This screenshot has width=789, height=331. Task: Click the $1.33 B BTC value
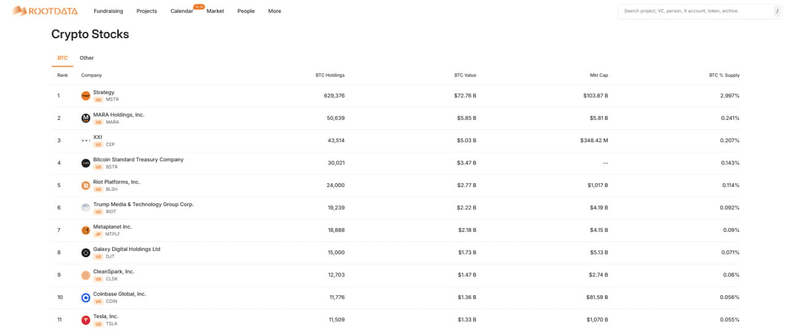[467, 320]
